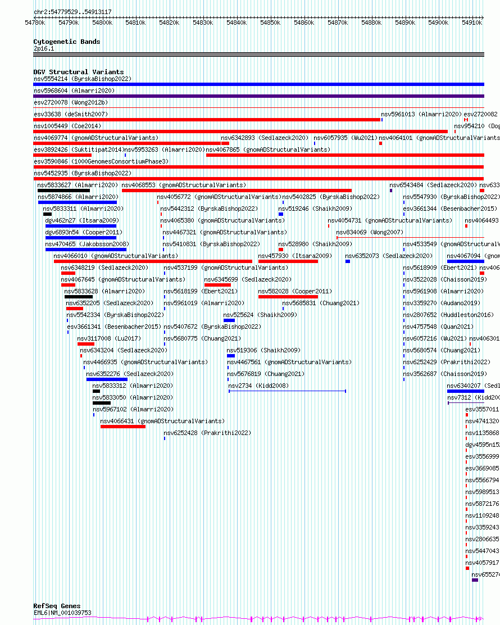Screen dimensions: 500x625
Task: Click the blue bar under nsv5554214
Action: pyautogui.click(x=258, y=84)
